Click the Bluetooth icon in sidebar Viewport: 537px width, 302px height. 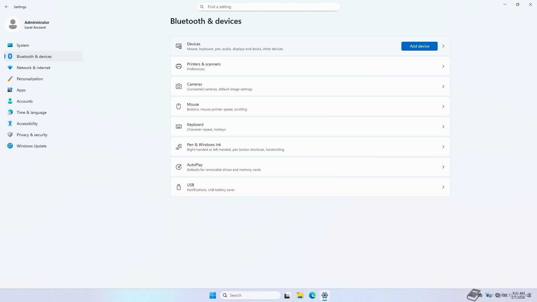pyautogui.click(x=10, y=56)
